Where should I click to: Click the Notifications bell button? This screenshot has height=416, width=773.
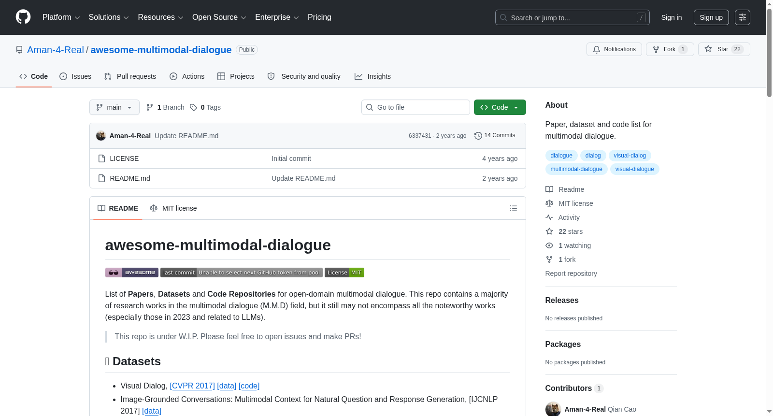click(x=614, y=49)
